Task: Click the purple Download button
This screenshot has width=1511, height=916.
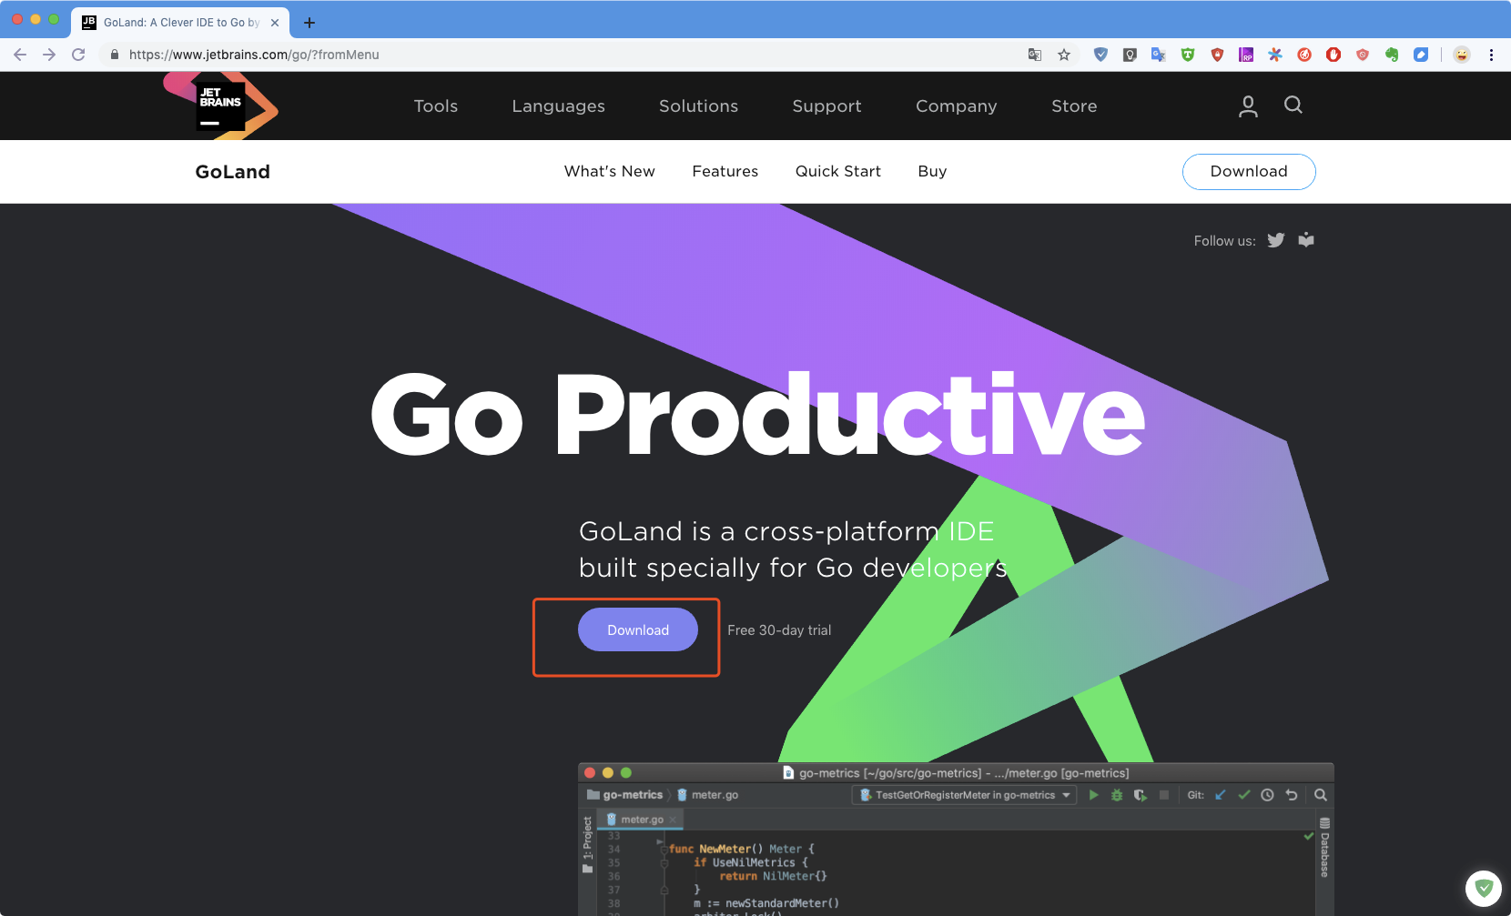Action: 638,629
